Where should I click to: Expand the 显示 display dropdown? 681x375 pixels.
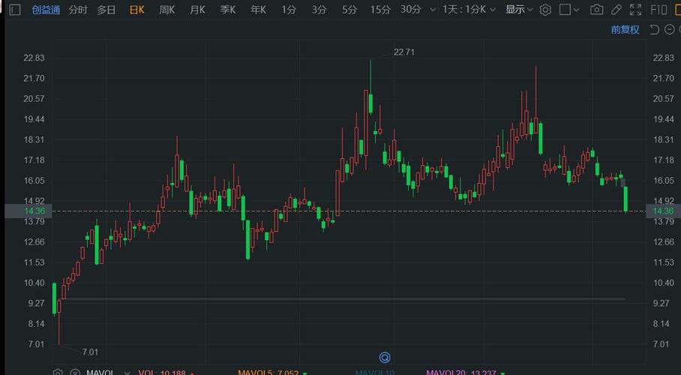coord(519,10)
